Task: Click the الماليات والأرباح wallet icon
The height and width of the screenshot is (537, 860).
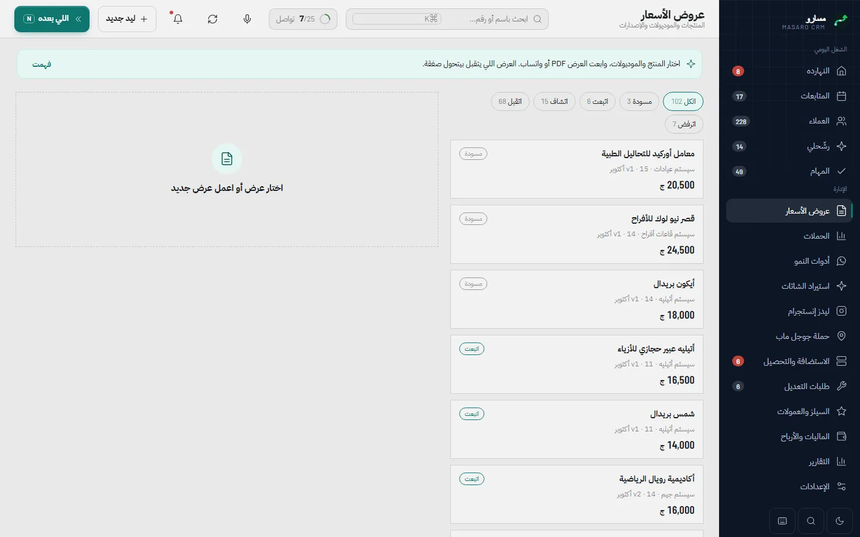Action: 841,437
